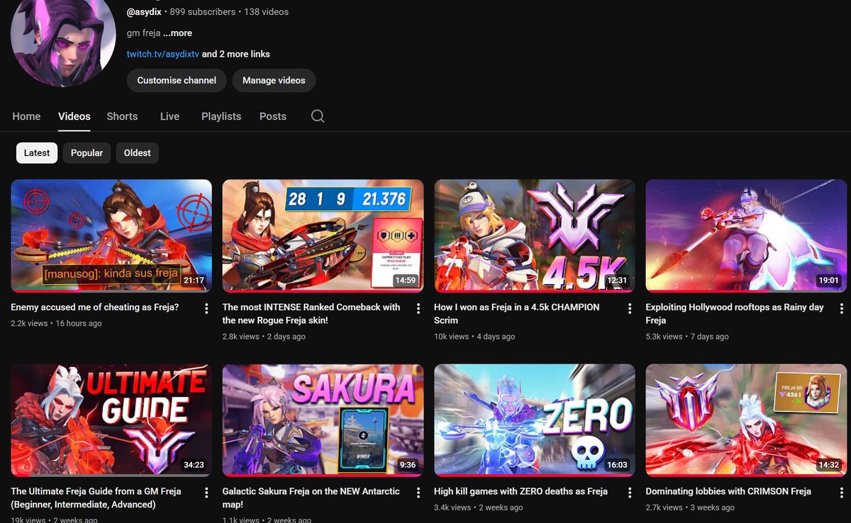Open options menu for 'High kill games' video

point(630,493)
